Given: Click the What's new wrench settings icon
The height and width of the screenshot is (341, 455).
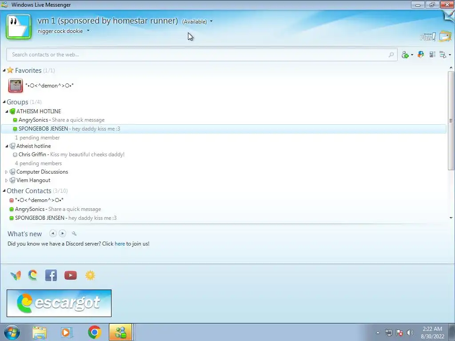Looking at the screenshot, I should point(74,234).
